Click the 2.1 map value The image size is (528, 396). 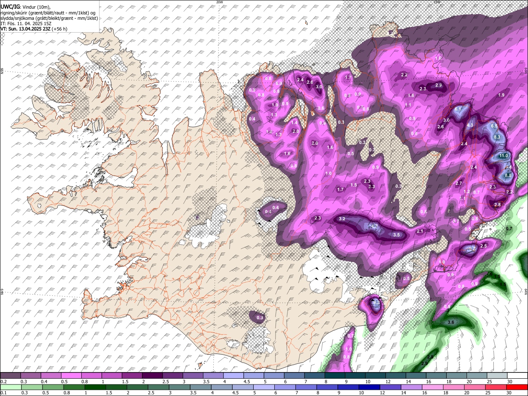pos(420,231)
